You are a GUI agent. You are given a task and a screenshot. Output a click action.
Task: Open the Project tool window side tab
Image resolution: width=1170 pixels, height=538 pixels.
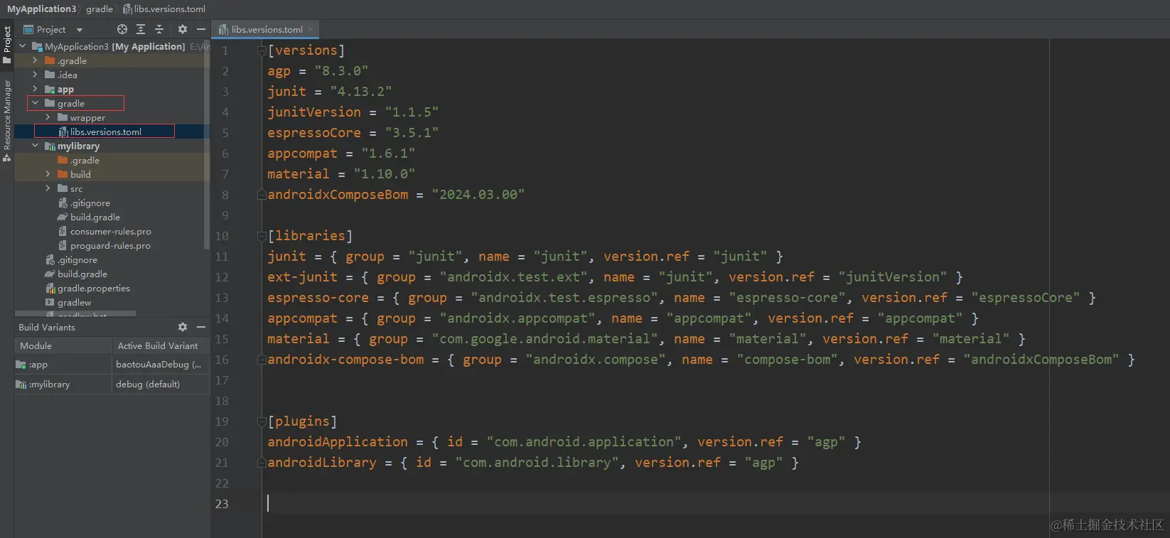pos(7,44)
